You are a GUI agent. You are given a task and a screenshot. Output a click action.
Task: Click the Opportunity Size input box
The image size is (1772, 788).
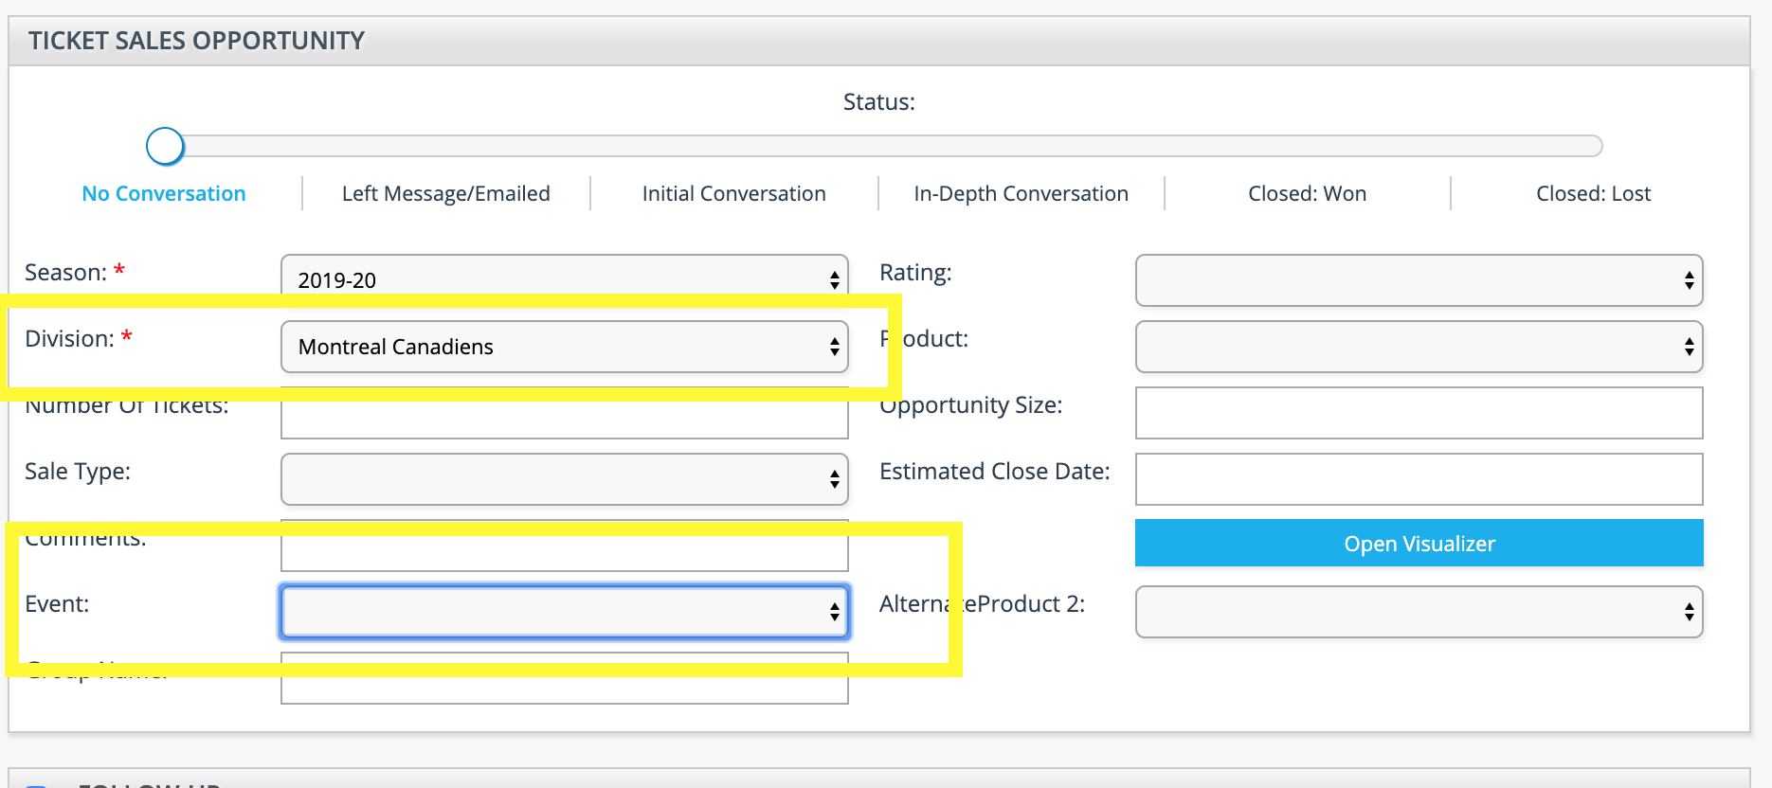click(1419, 413)
